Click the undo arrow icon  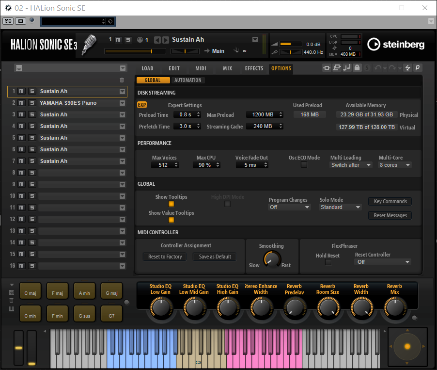[x=378, y=68]
